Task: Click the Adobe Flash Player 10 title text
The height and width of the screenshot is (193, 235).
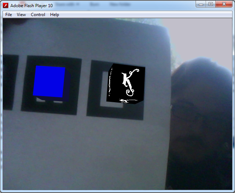Action: (x=32, y=6)
